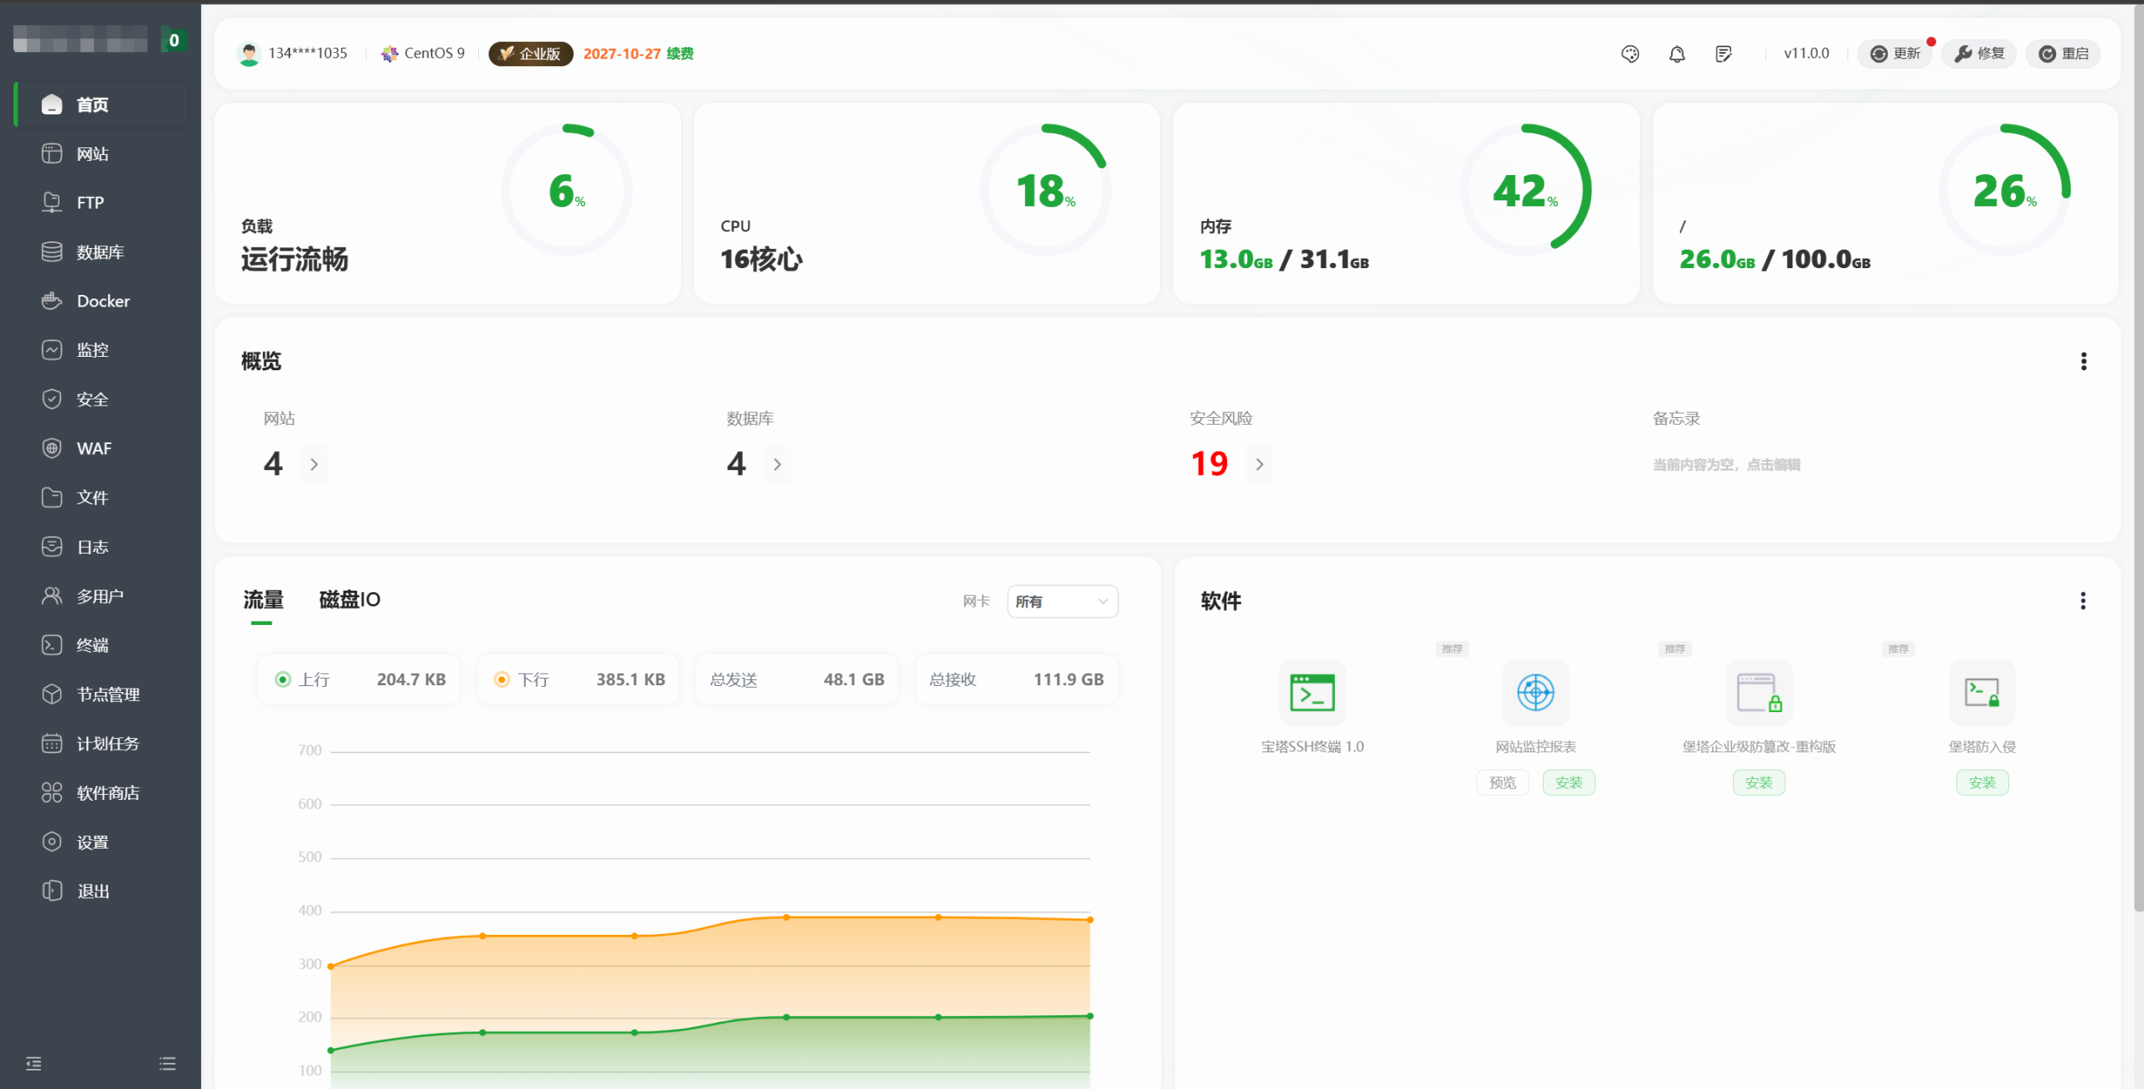This screenshot has height=1089, width=2144.
Task: Click the 网站监控报表 radar icon
Action: point(1535,693)
